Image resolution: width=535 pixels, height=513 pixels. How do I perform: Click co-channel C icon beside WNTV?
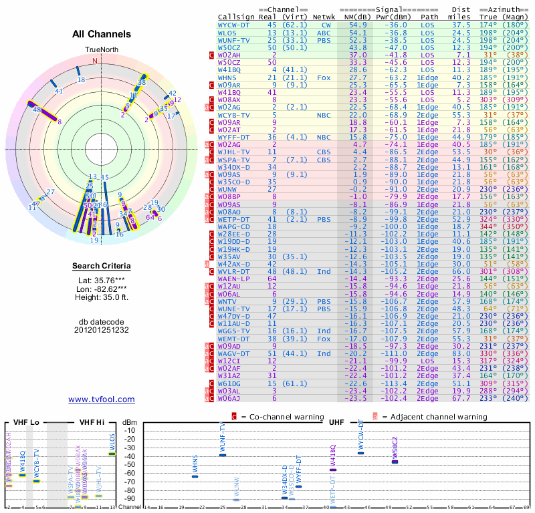pyautogui.click(x=211, y=302)
